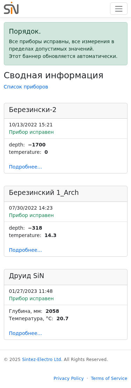The image size is (131, 388).
Task: Open Подробнее for Березинский 1_Arch
Action: [x=26, y=250]
